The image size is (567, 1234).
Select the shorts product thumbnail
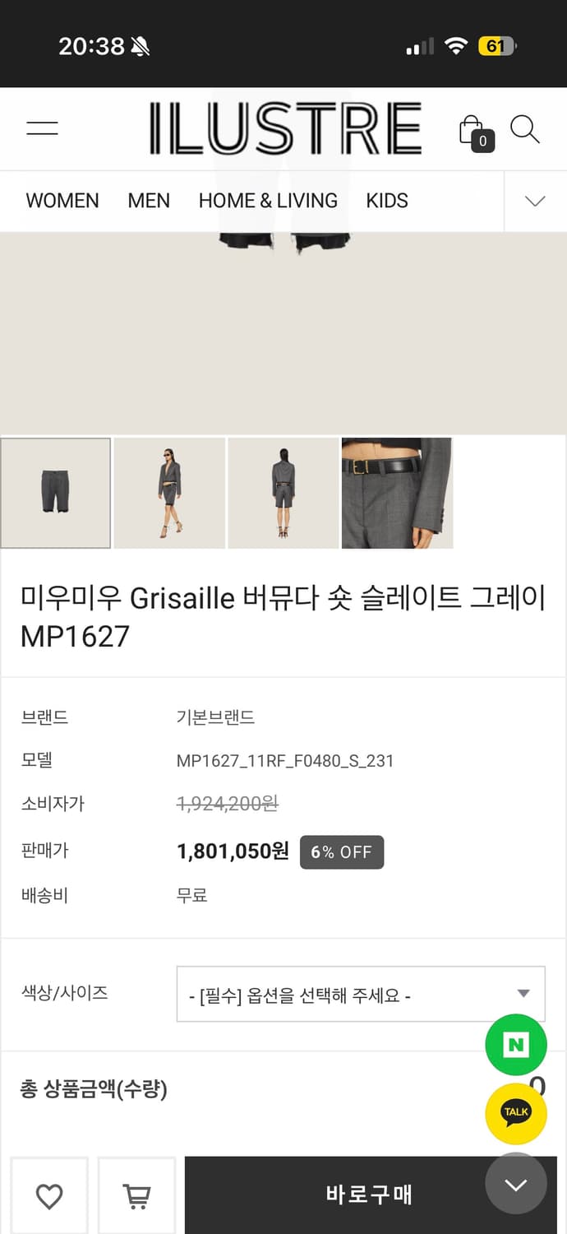(55, 492)
